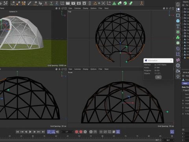Image resolution: width=189 pixels, height=142 pixels.
Task: Click rotate view icon of perspective viewport
Action: tap(63, 8)
